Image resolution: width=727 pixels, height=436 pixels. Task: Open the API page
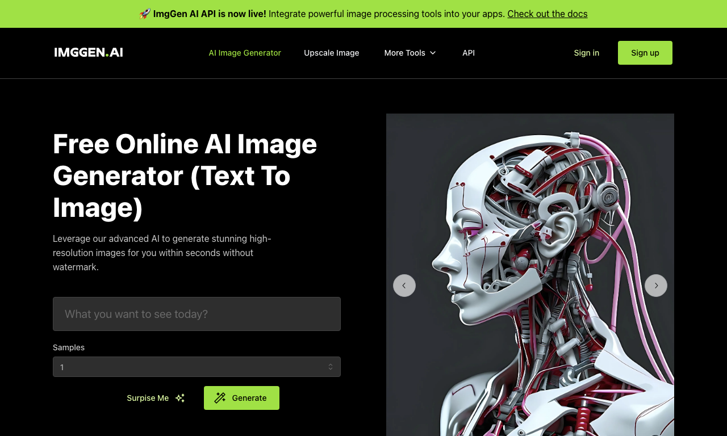(x=469, y=53)
